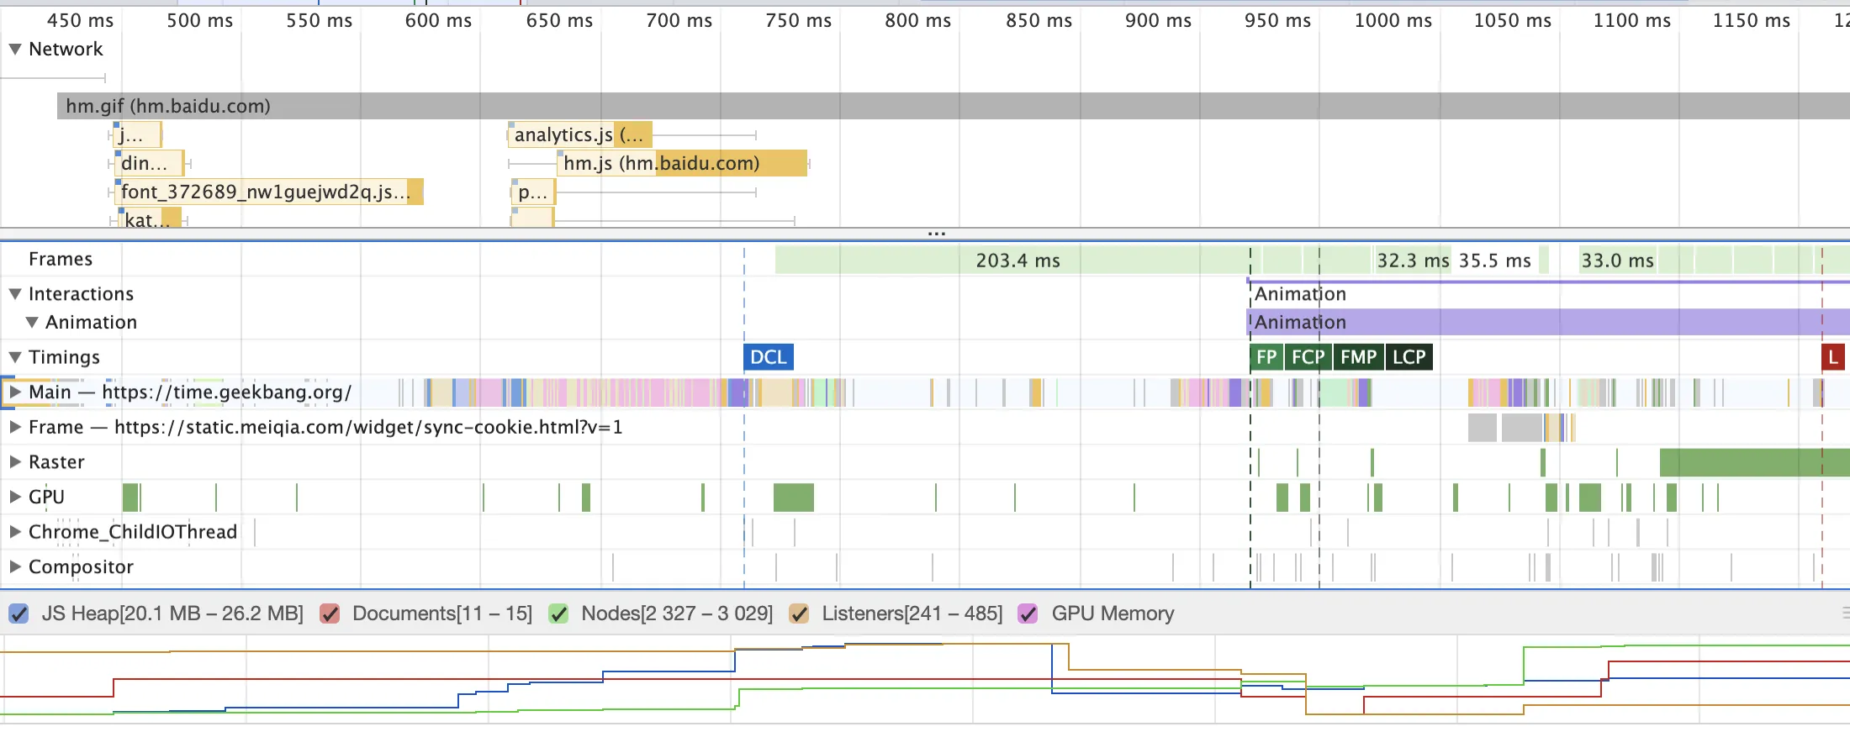Click the FMP timing badge
This screenshot has width=1850, height=753.
pos(1358,357)
